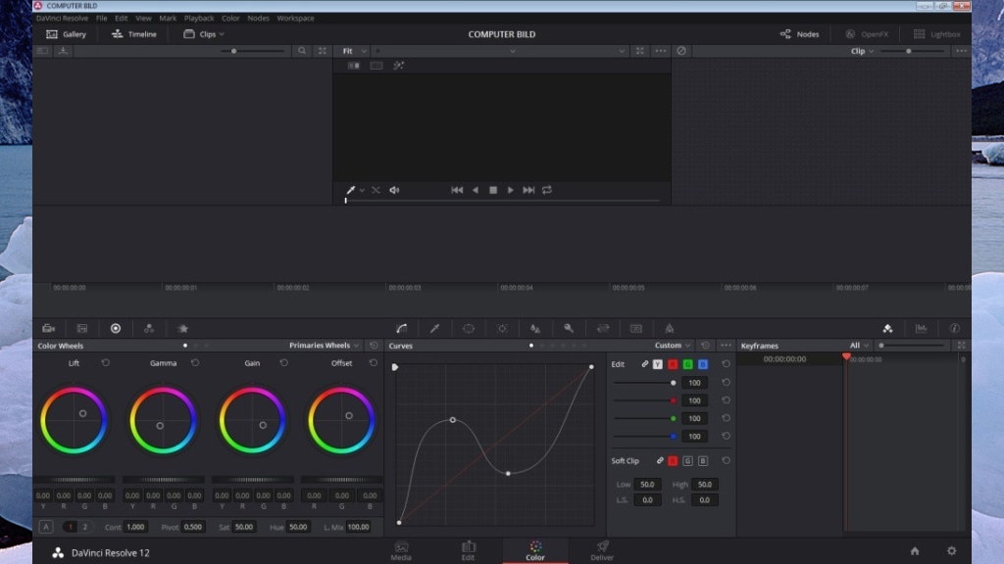Screen dimensions: 1004x564
Task: Open project settings gear icon
Action: tap(951, 551)
